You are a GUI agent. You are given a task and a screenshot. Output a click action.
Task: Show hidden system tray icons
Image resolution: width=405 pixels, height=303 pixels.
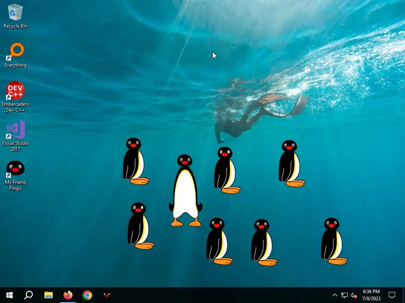point(335,295)
